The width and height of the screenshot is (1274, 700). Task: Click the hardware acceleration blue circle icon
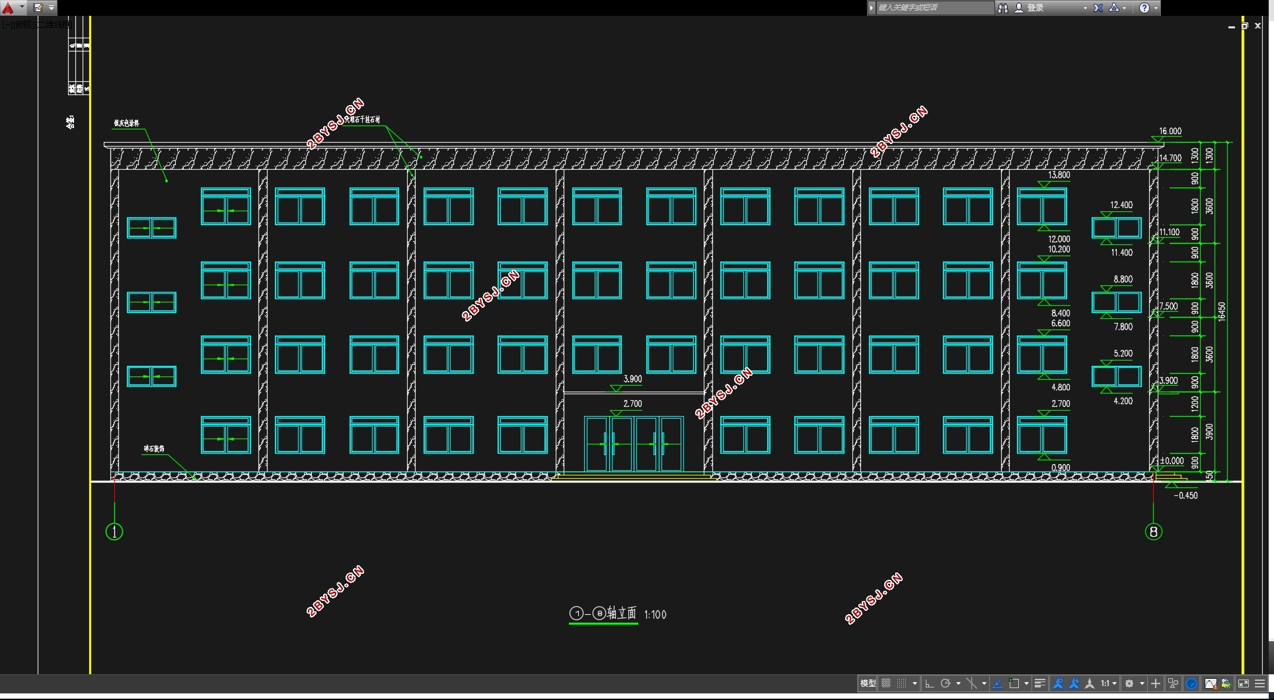pyautogui.click(x=1191, y=683)
